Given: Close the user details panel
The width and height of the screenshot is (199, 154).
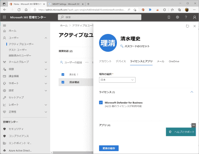Looking at the screenshot, I should (x=194, y=26).
